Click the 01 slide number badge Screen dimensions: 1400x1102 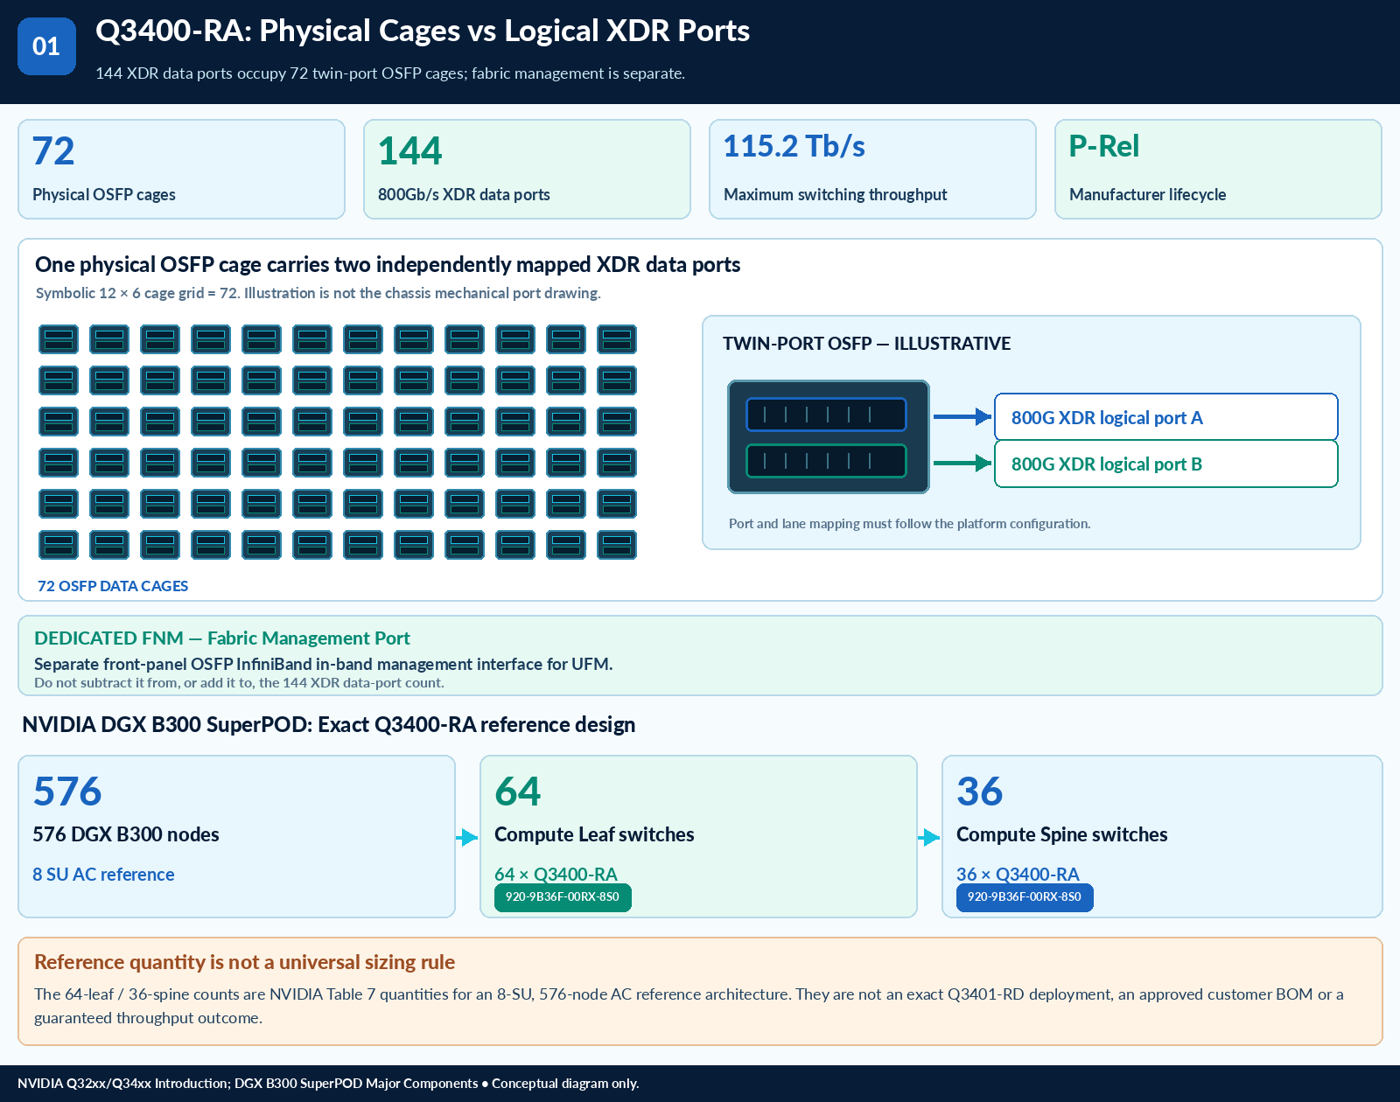[46, 46]
